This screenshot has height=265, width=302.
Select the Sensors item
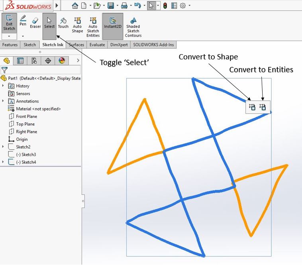coord(23,94)
